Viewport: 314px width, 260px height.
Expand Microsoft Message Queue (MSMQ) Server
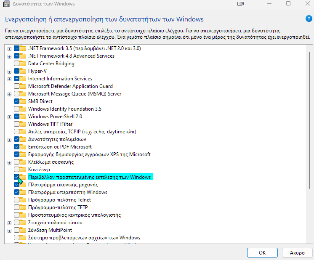point(9,94)
